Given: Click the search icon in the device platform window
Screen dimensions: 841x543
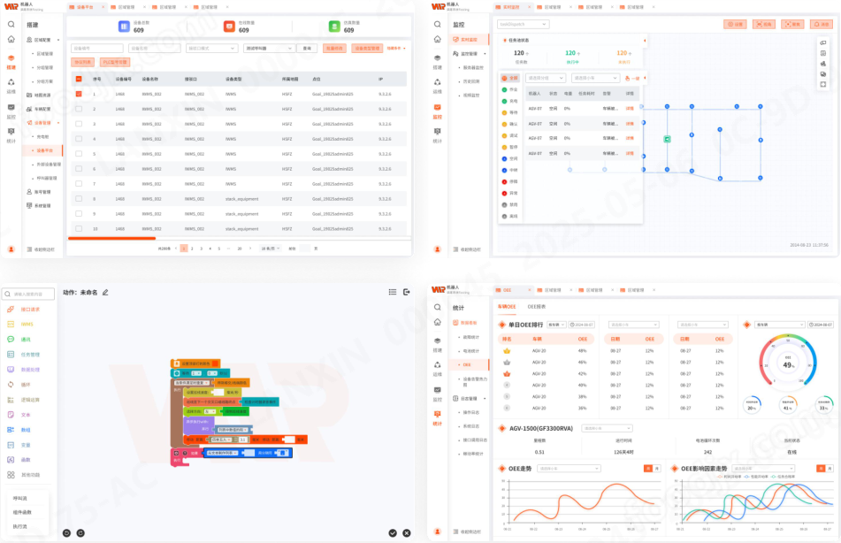Looking at the screenshot, I should (11, 24).
